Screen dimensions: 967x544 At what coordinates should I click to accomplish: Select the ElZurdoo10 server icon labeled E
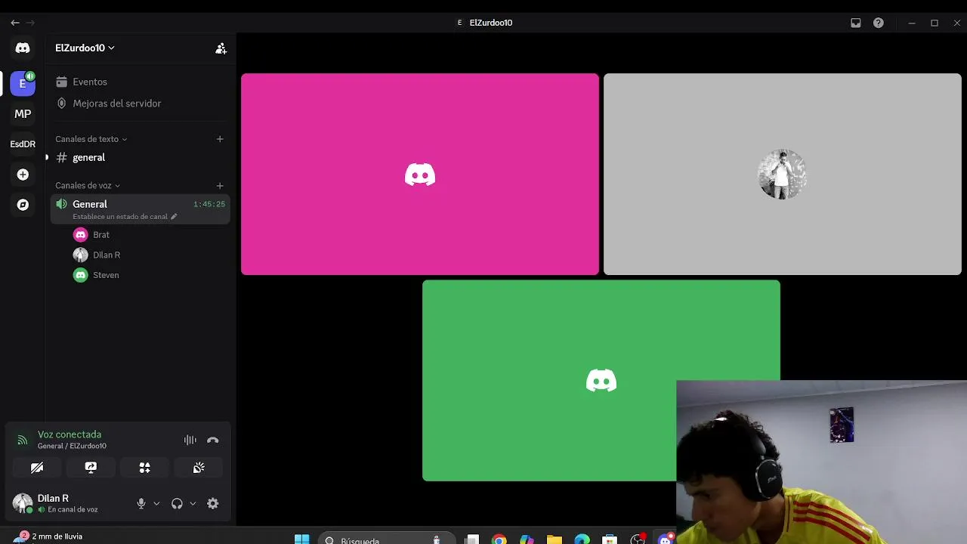[23, 83]
